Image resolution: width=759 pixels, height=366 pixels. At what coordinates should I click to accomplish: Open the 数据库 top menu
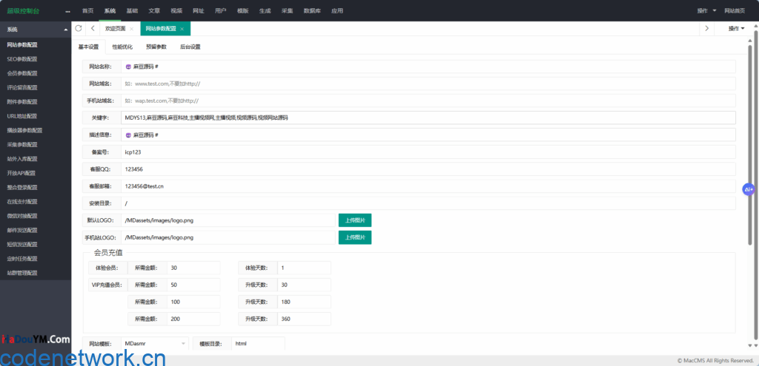click(x=312, y=10)
